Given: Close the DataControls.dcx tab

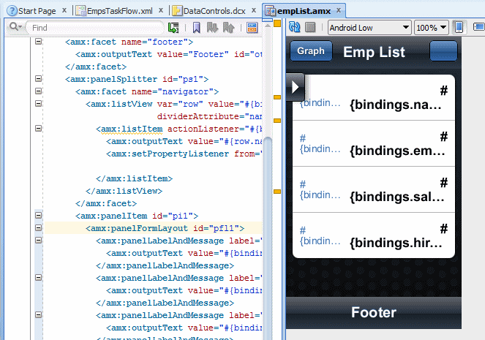Looking at the screenshot, I should (x=254, y=10).
